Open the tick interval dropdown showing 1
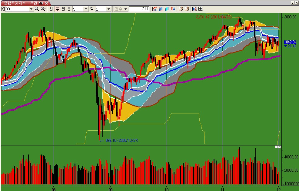This screenshot has width=299, height=191. point(108,9)
